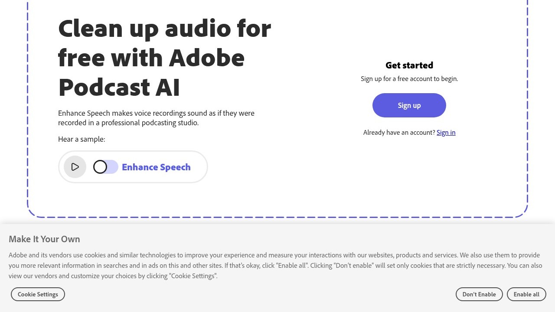Click the 'Clean up audio for free' headline
The height and width of the screenshot is (312, 555).
pos(164,29)
